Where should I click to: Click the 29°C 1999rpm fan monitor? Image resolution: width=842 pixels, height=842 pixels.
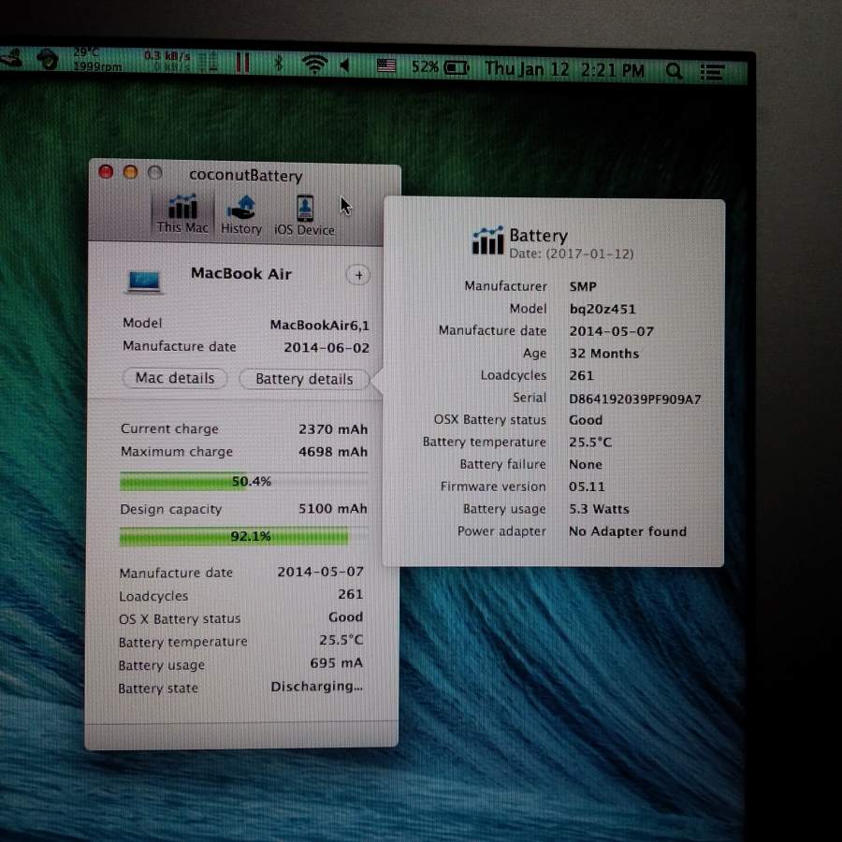(97, 60)
